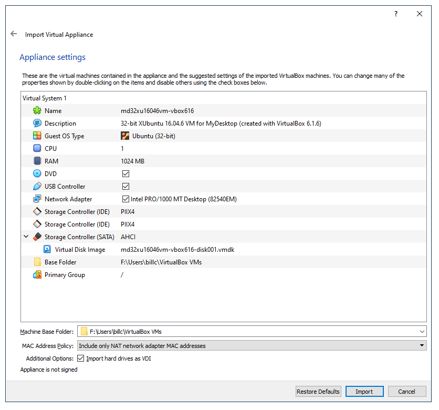The height and width of the screenshot is (410, 439).
Task: Open the MAC Address Policy dropdown
Action: coord(422,346)
